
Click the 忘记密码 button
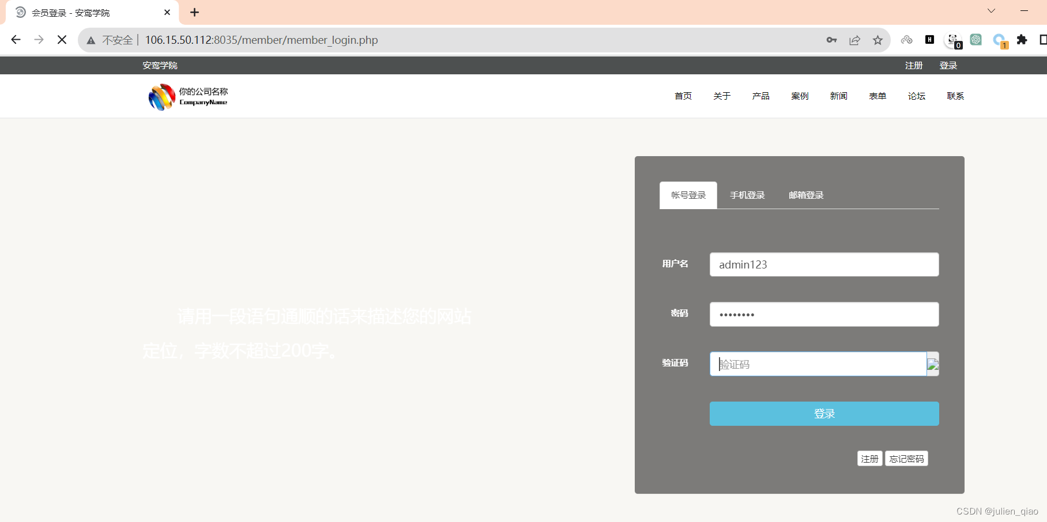[906, 459]
